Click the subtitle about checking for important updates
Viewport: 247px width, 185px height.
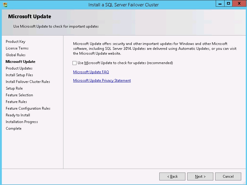tap(56, 26)
